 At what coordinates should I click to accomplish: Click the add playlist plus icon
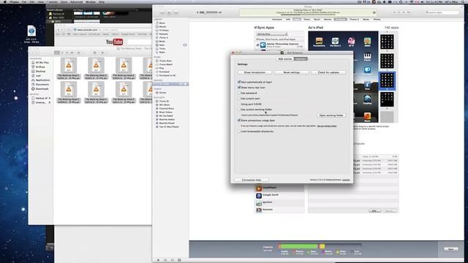158,260
